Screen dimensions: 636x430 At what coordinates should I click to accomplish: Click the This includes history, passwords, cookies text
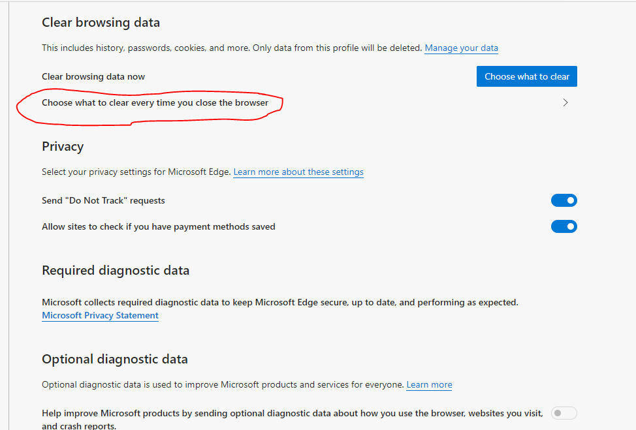click(x=232, y=48)
